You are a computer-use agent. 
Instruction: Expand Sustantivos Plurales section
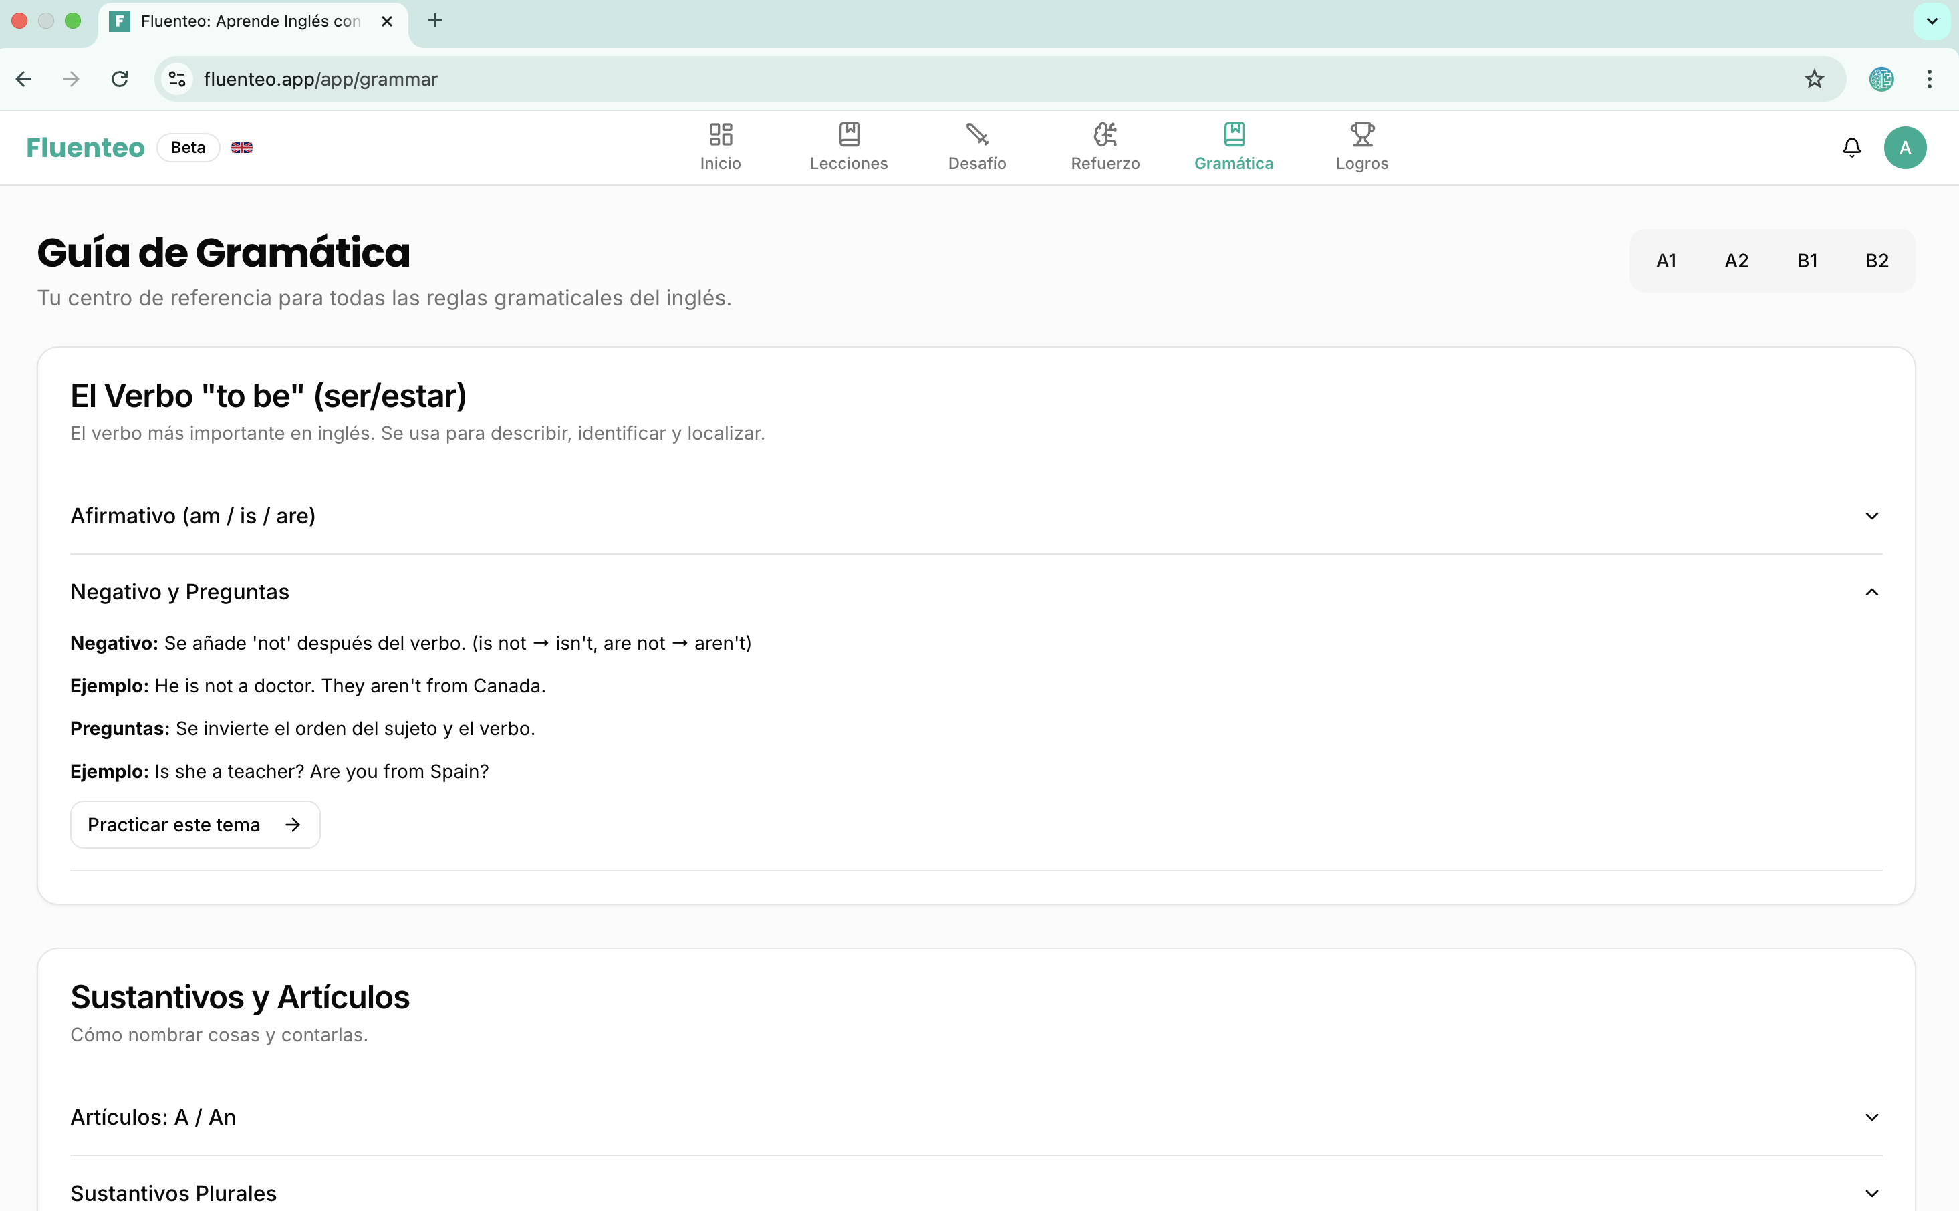pyautogui.click(x=976, y=1192)
